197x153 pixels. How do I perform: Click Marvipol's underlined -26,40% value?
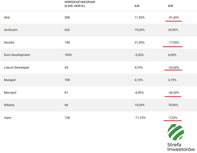tap(174, 93)
